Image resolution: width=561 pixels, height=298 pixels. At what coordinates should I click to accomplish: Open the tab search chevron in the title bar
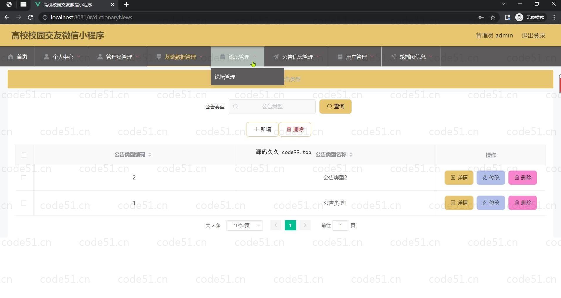pos(503,4)
